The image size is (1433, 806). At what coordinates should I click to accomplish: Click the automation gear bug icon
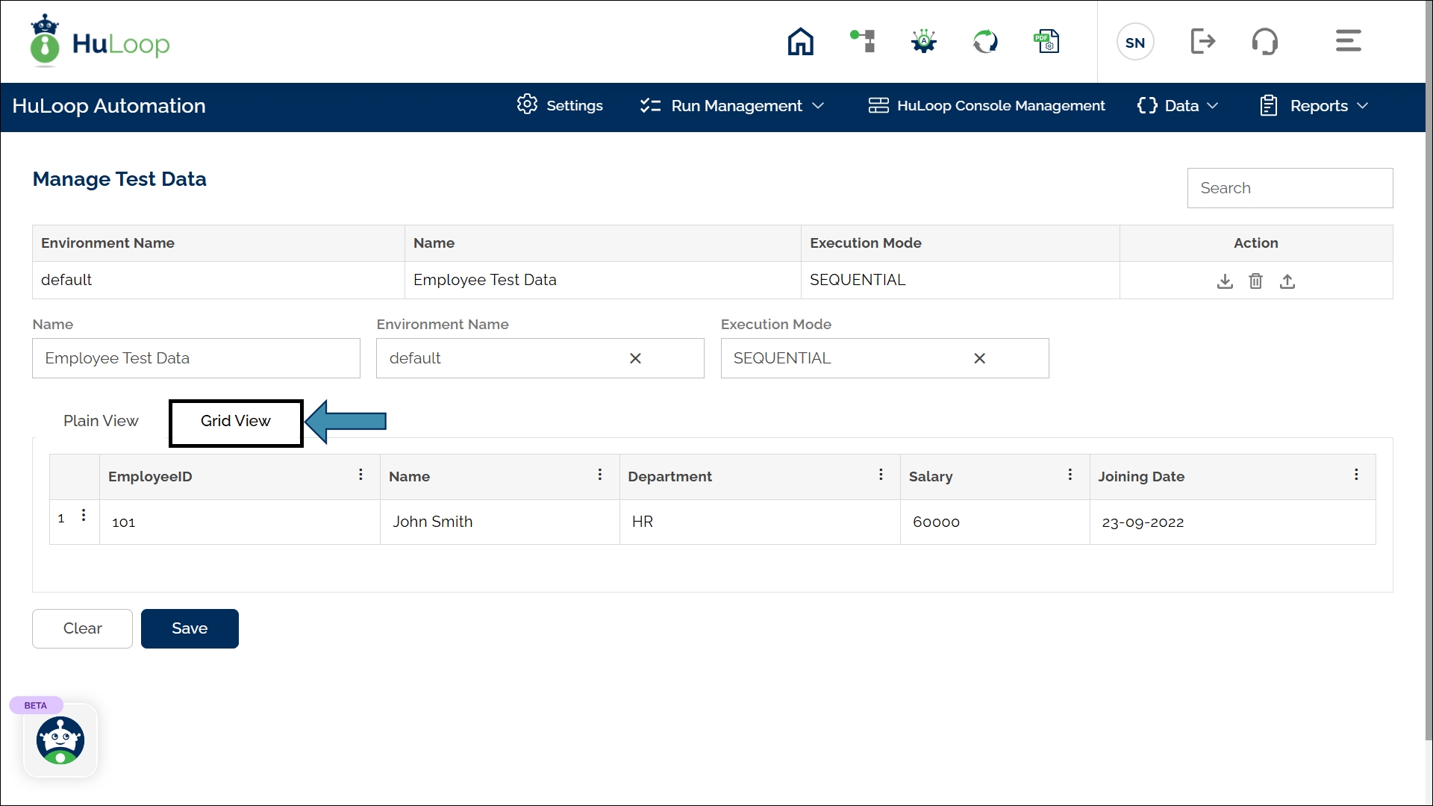click(x=924, y=41)
